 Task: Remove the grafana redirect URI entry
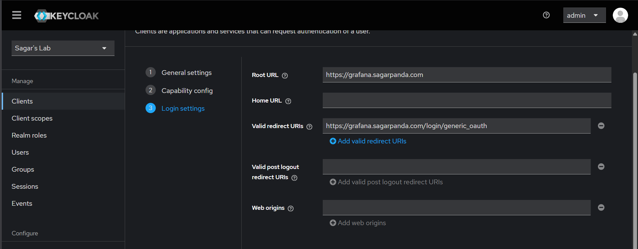601,126
